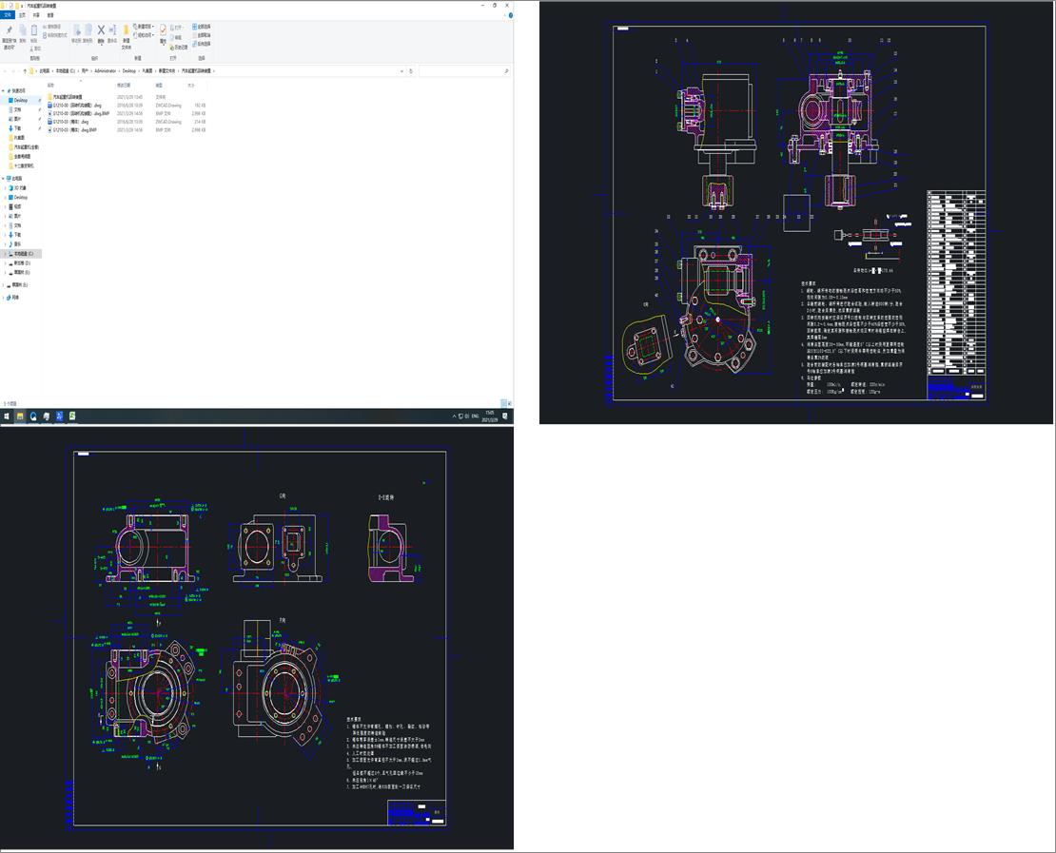Click the green WPS icon on the taskbar
Screen dimensions: 1056x853
click(71, 417)
